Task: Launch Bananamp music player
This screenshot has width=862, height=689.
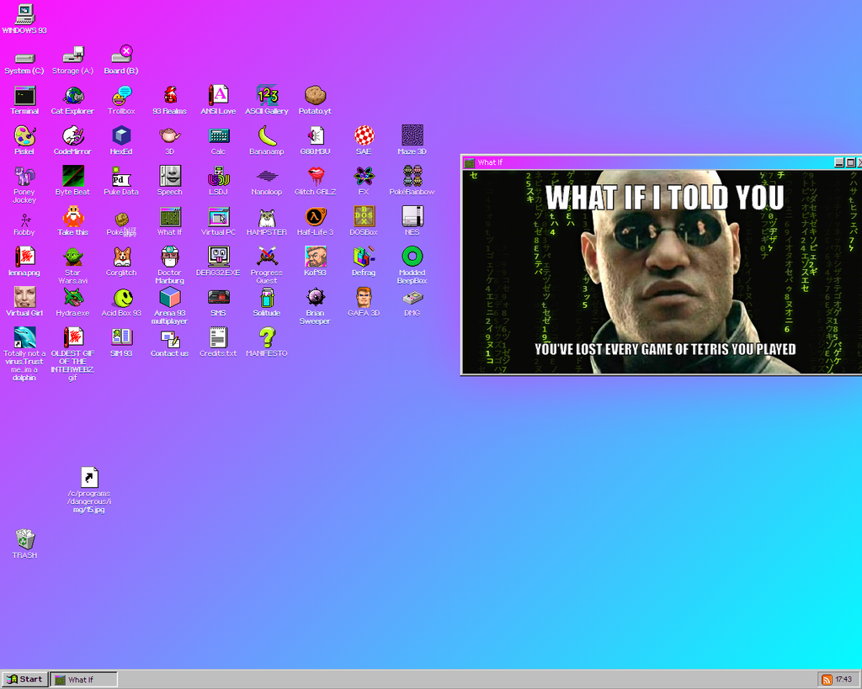Action: click(x=266, y=137)
